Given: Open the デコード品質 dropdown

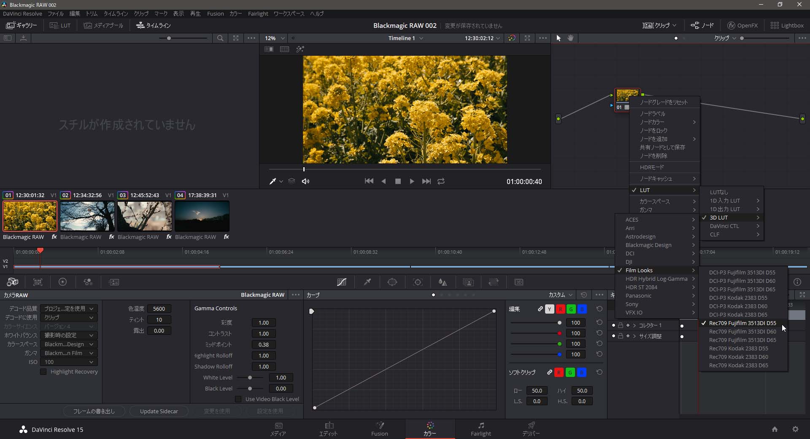Looking at the screenshot, I should 69,309.
